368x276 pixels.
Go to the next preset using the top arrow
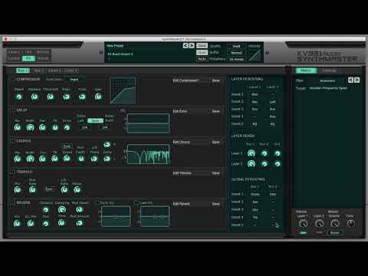pos(192,46)
